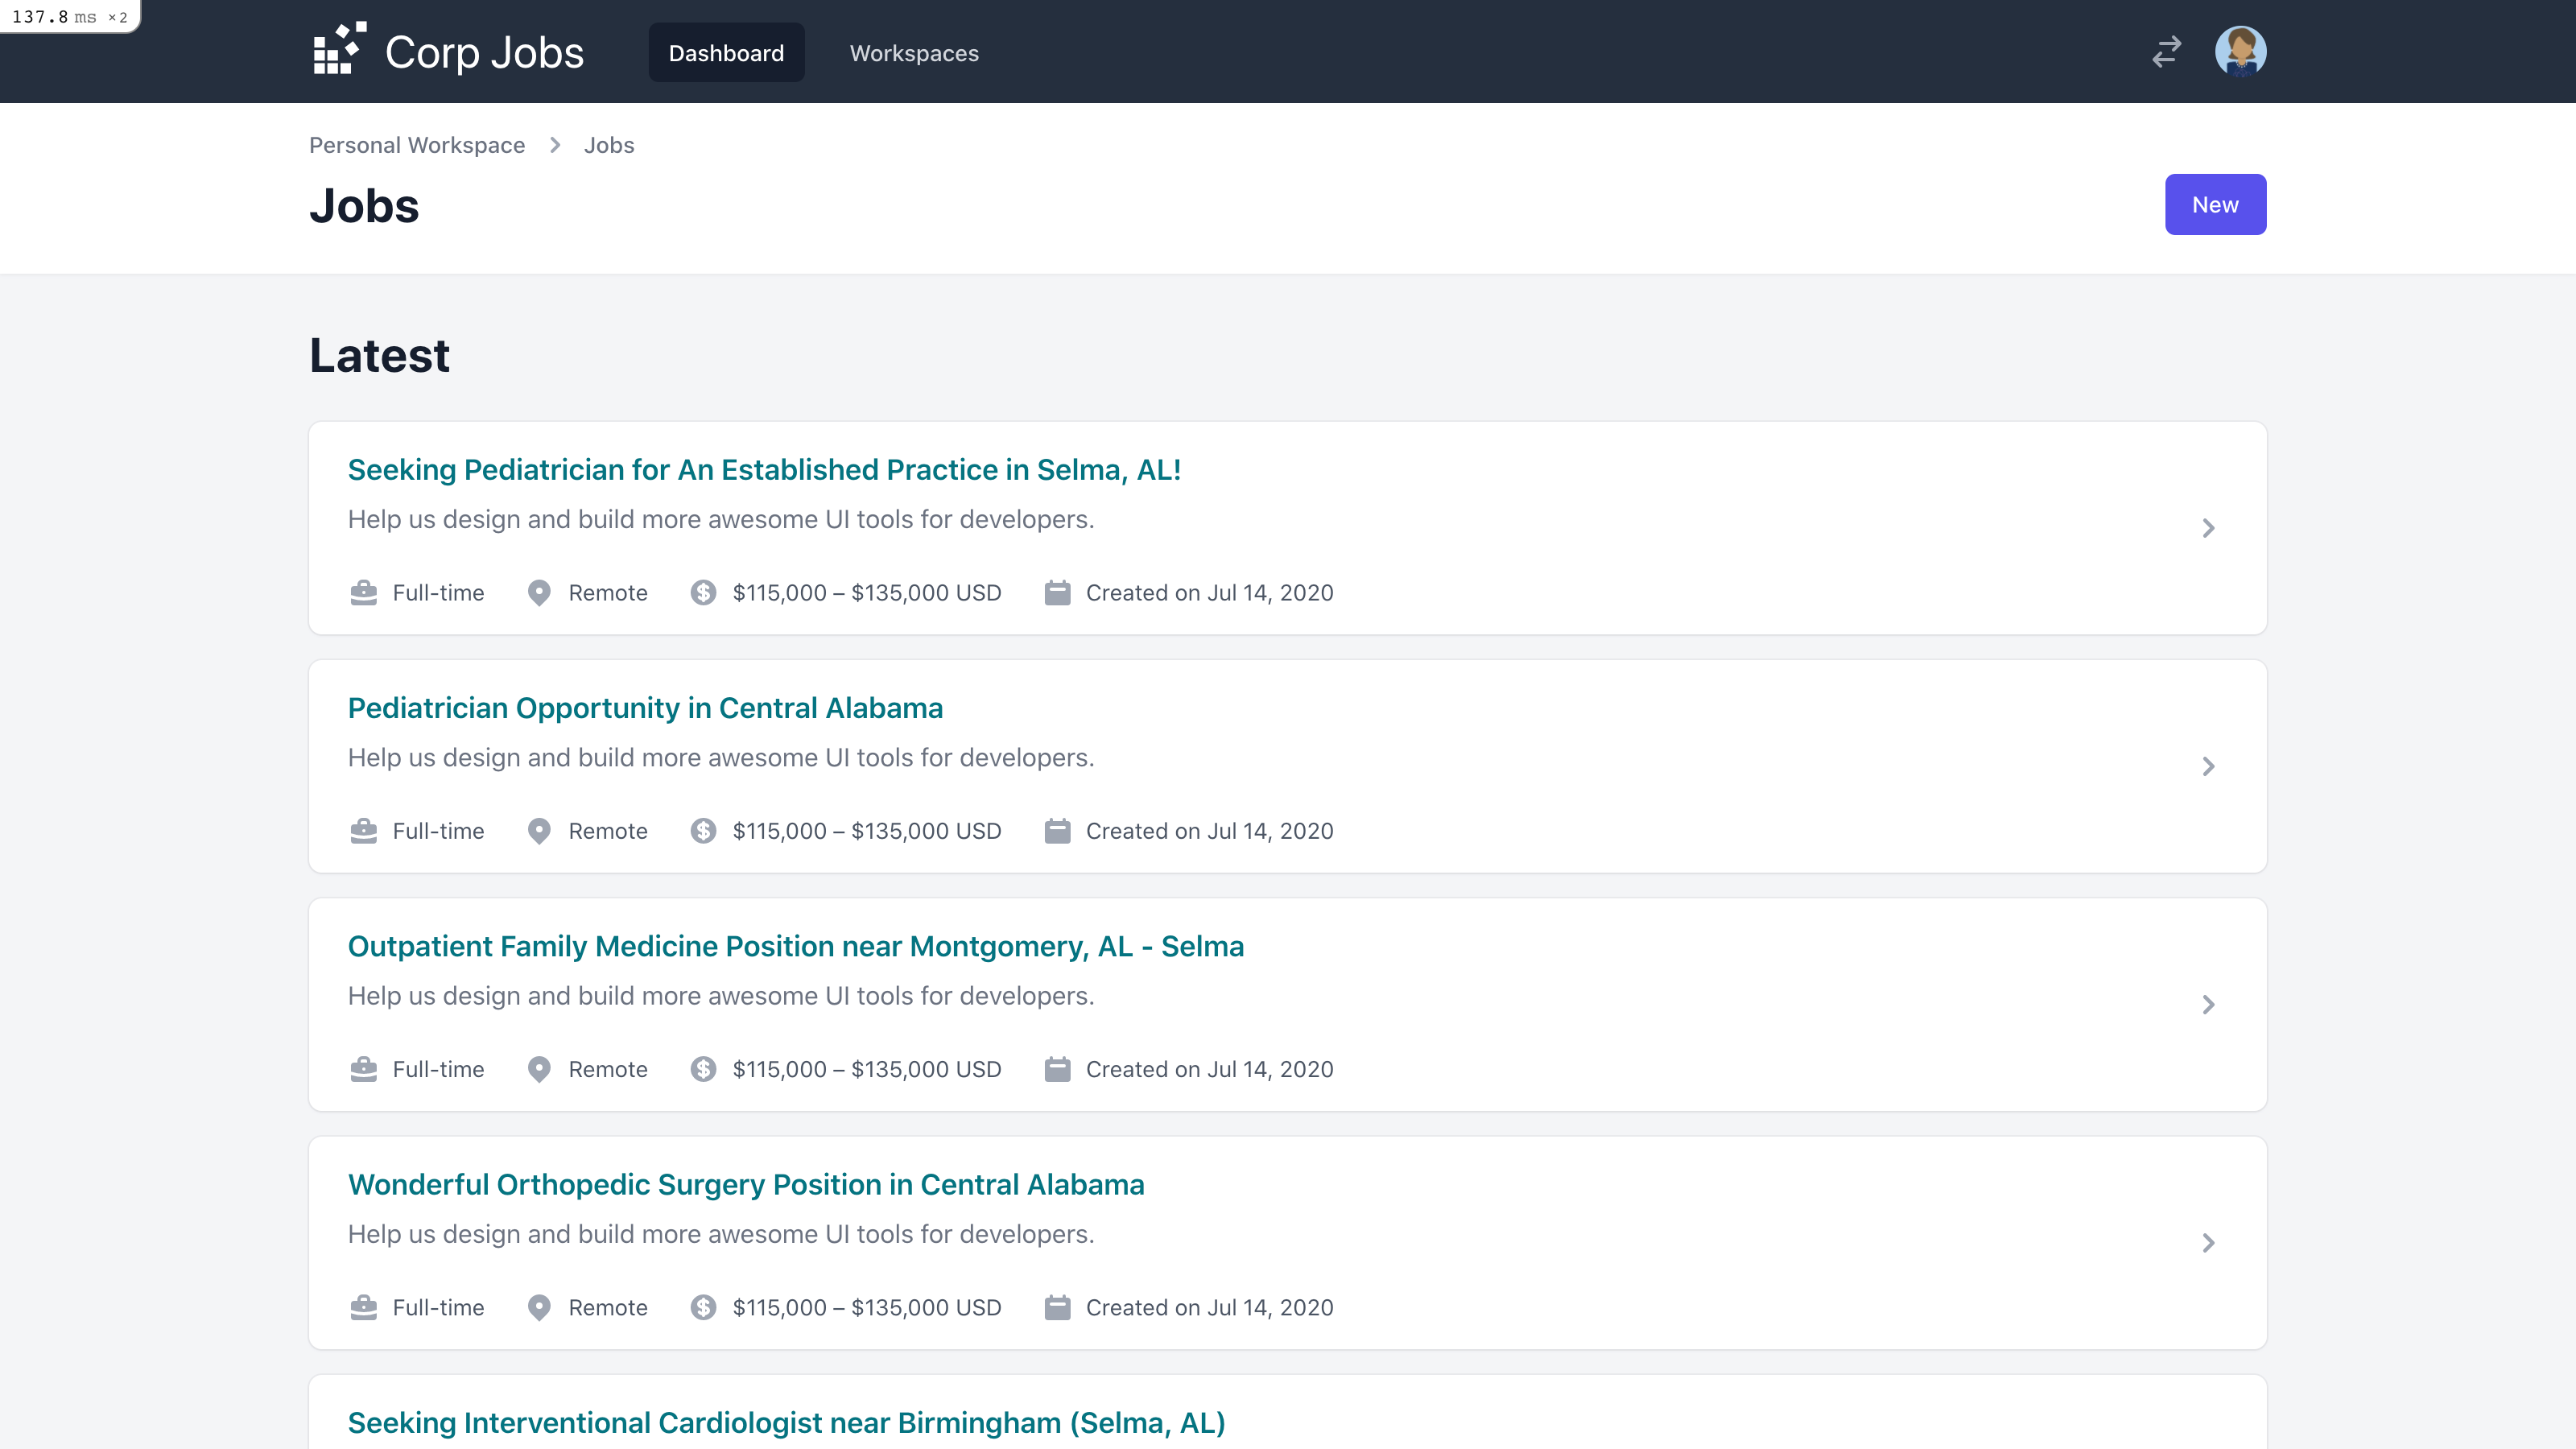Click dollar icon on Outpatient Family Medicine job

click(703, 1069)
